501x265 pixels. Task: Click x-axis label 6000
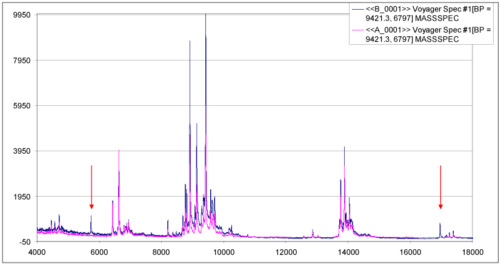click(99, 252)
